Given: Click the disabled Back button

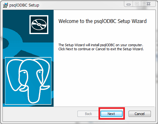Looking at the screenshot, I should [x=88, y=114].
